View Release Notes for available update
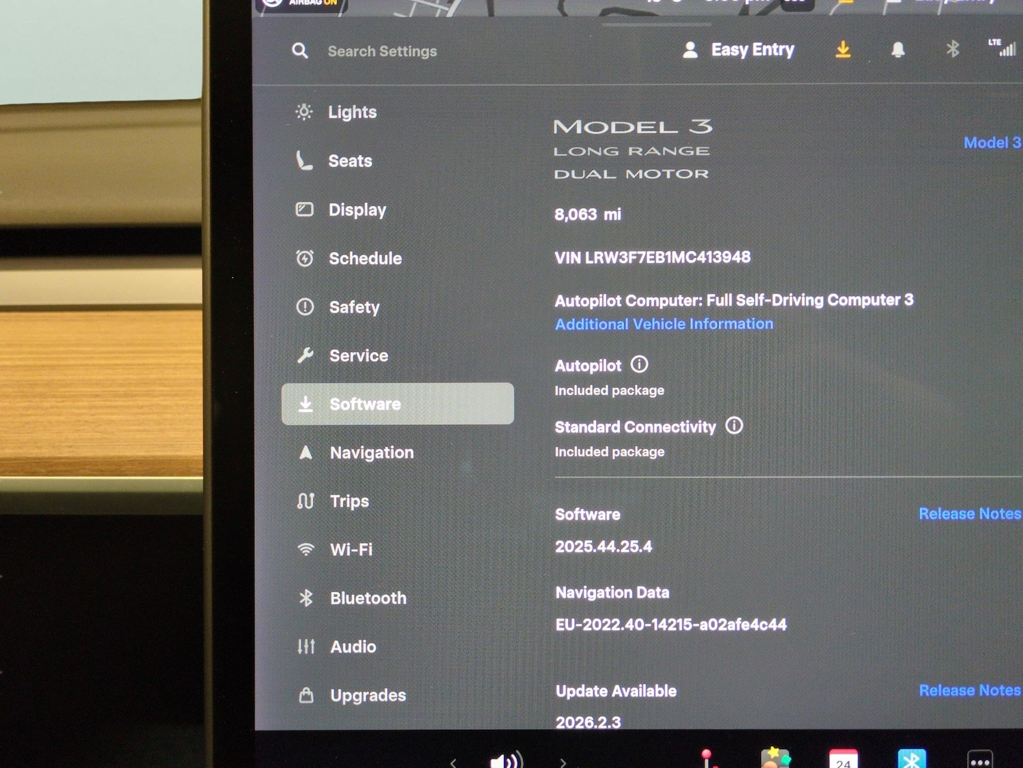Viewport: 1023px width, 768px height. [969, 690]
